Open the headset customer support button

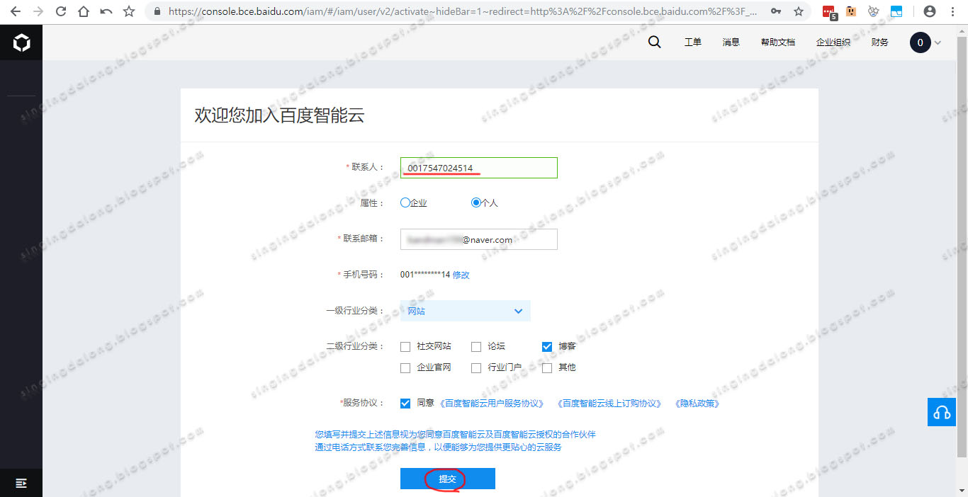pyautogui.click(x=942, y=412)
